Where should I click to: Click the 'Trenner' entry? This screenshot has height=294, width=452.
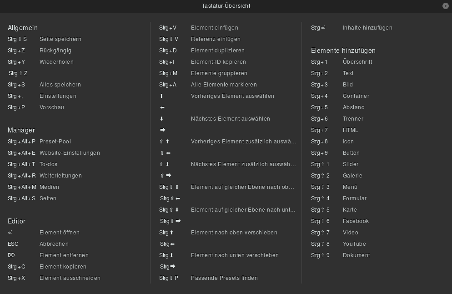tap(353, 119)
